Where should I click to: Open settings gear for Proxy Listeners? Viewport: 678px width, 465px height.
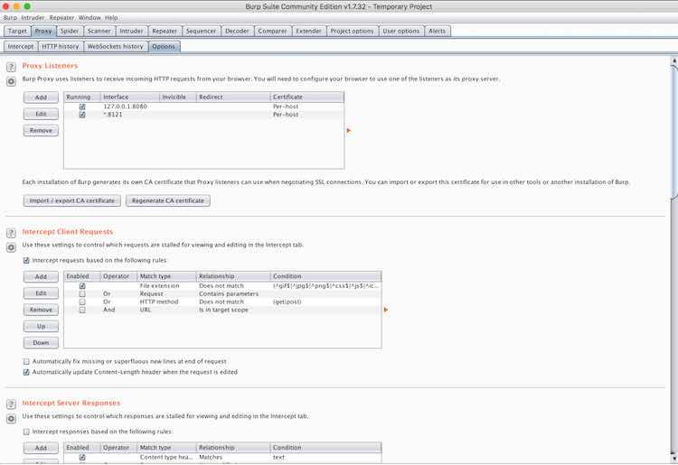coord(11,81)
